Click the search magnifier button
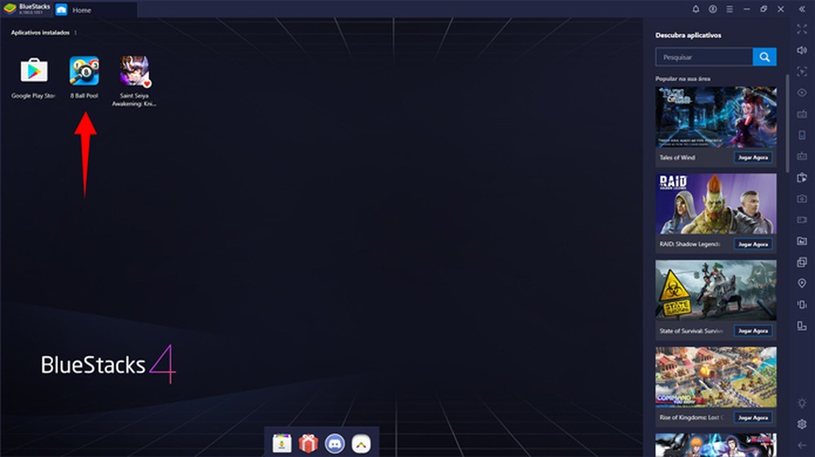The height and width of the screenshot is (457, 815). [x=764, y=57]
